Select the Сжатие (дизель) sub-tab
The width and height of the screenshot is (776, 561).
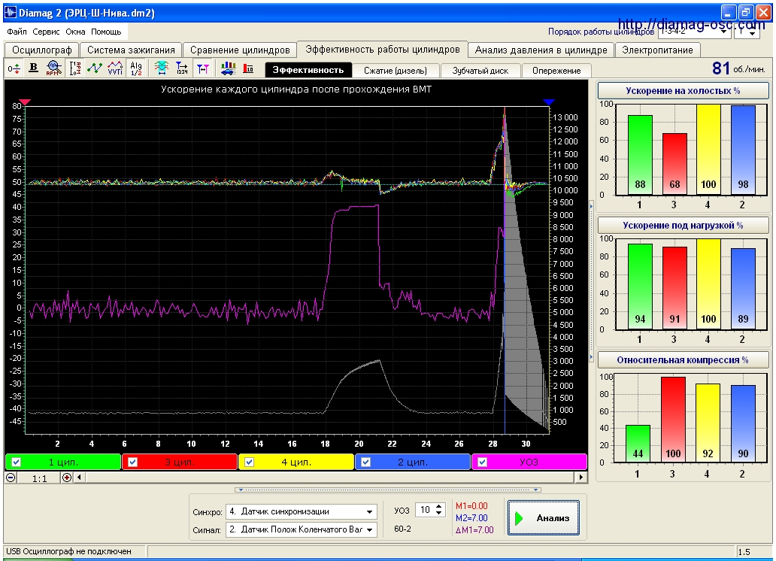pyautogui.click(x=396, y=70)
